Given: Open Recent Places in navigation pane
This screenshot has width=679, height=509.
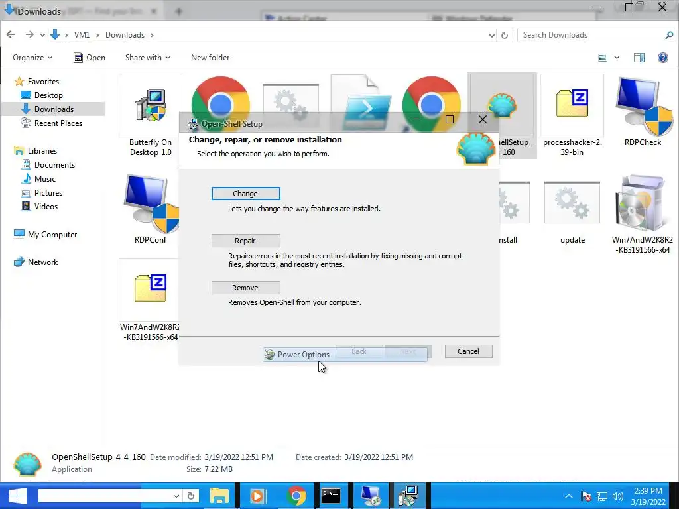Looking at the screenshot, I should pos(58,123).
